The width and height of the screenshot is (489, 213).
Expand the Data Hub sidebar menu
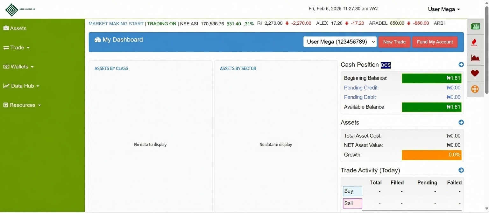coord(21,86)
